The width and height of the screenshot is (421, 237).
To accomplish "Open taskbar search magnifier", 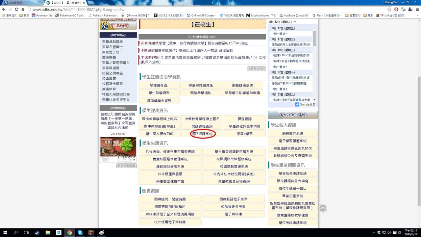I will (x=16, y=232).
